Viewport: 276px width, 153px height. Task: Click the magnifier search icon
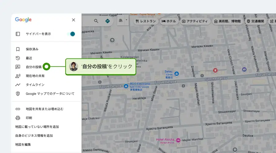coord(96,21)
